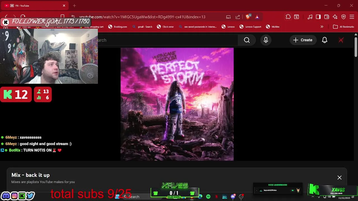The height and width of the screenshot is (201, 358).
Task: Close the YN - YouTube tab
Action: point(64,6)
